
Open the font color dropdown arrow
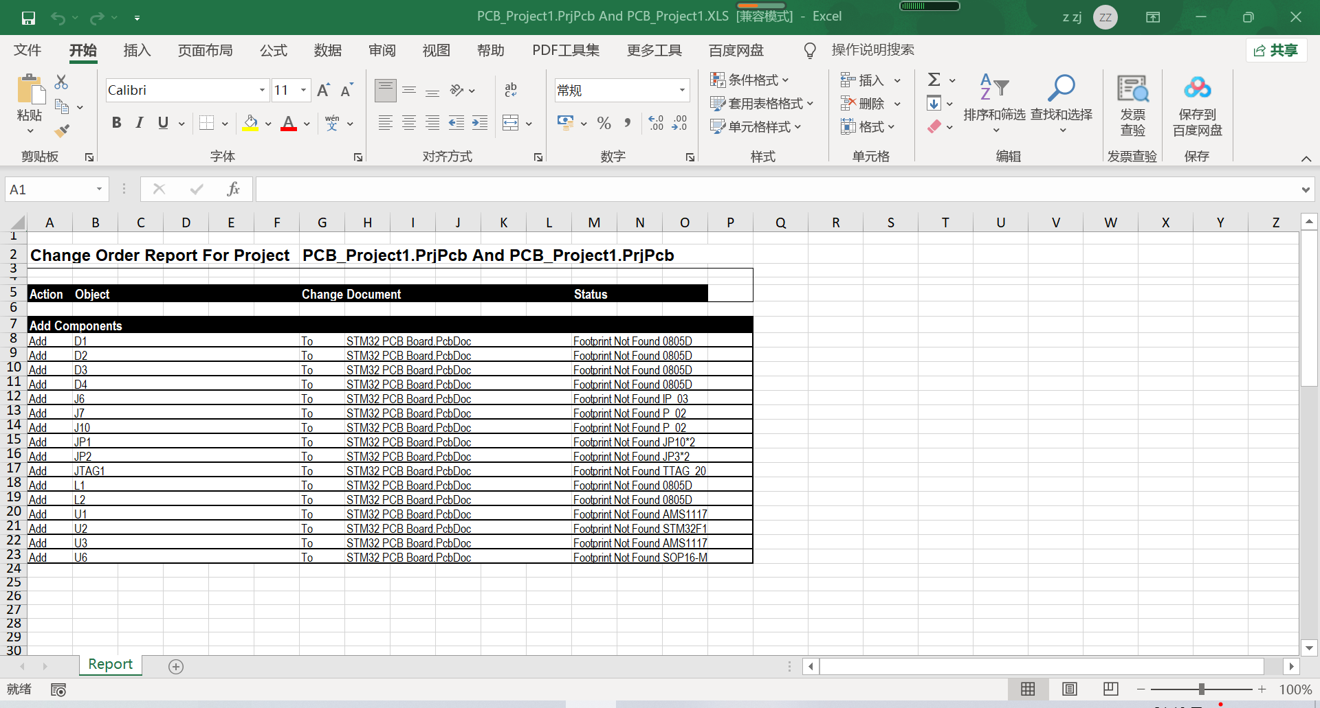pyautogui.click(x=307, y=124)
